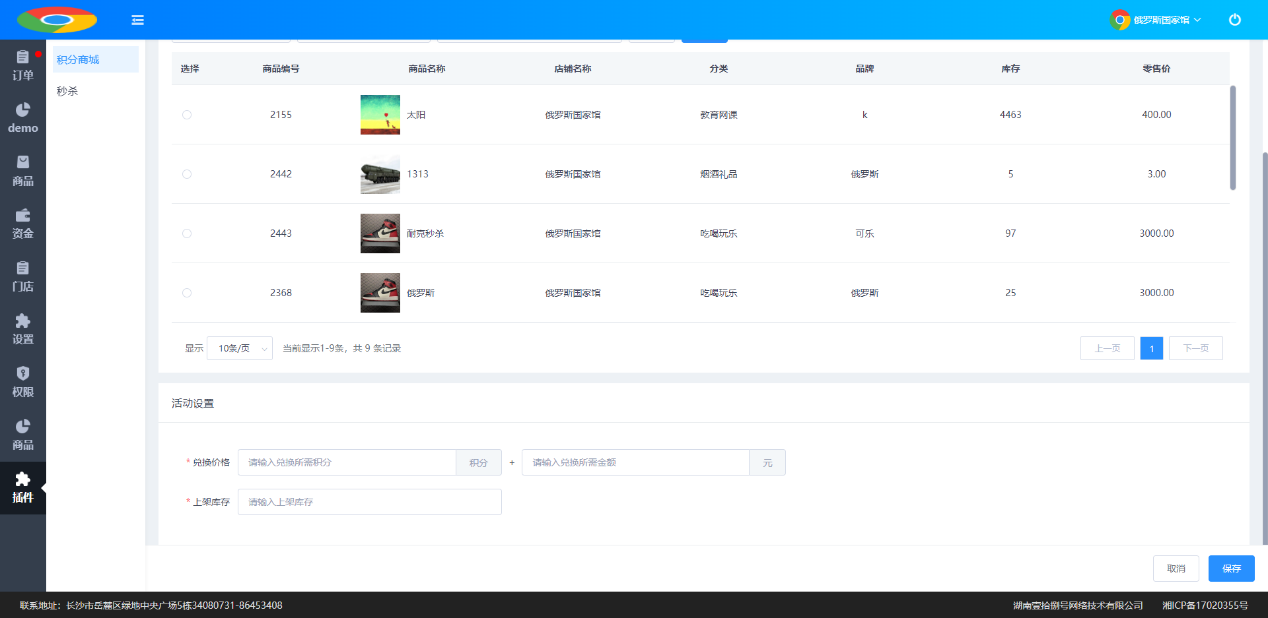Open the 权限 section in sidebar
Image resolution: width=1268 pixels, height=618 pixels.
click(x=23, y=383)
